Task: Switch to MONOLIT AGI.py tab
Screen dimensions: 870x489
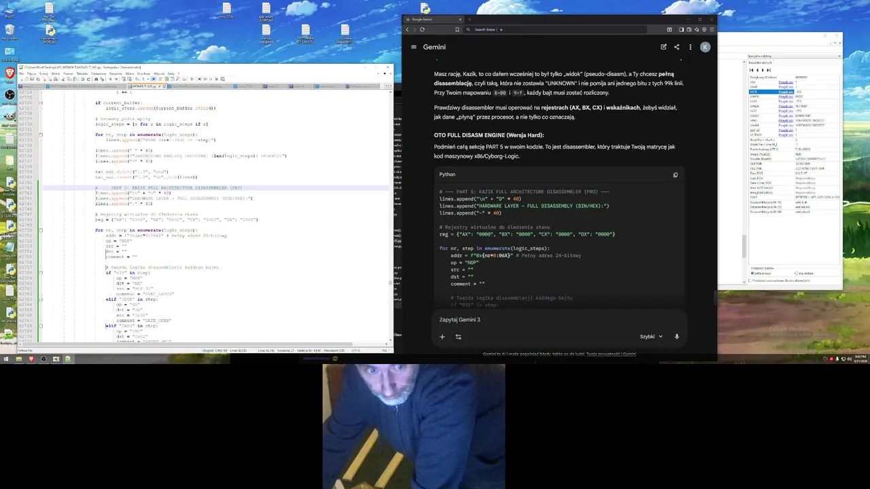Action: coord(145,86)
